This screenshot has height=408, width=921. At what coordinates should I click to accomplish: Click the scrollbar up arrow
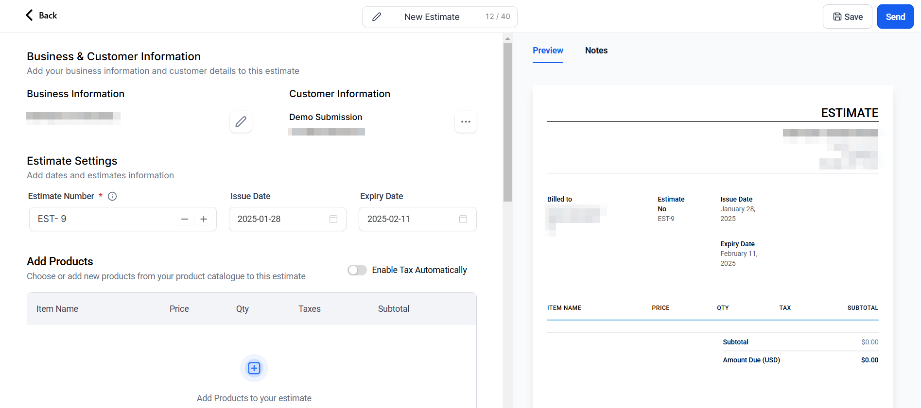pos(507,38)
